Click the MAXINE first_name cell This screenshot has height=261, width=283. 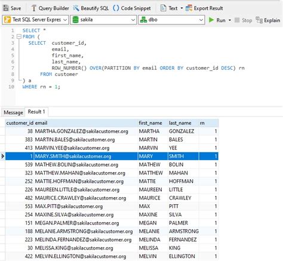point(153,214)
